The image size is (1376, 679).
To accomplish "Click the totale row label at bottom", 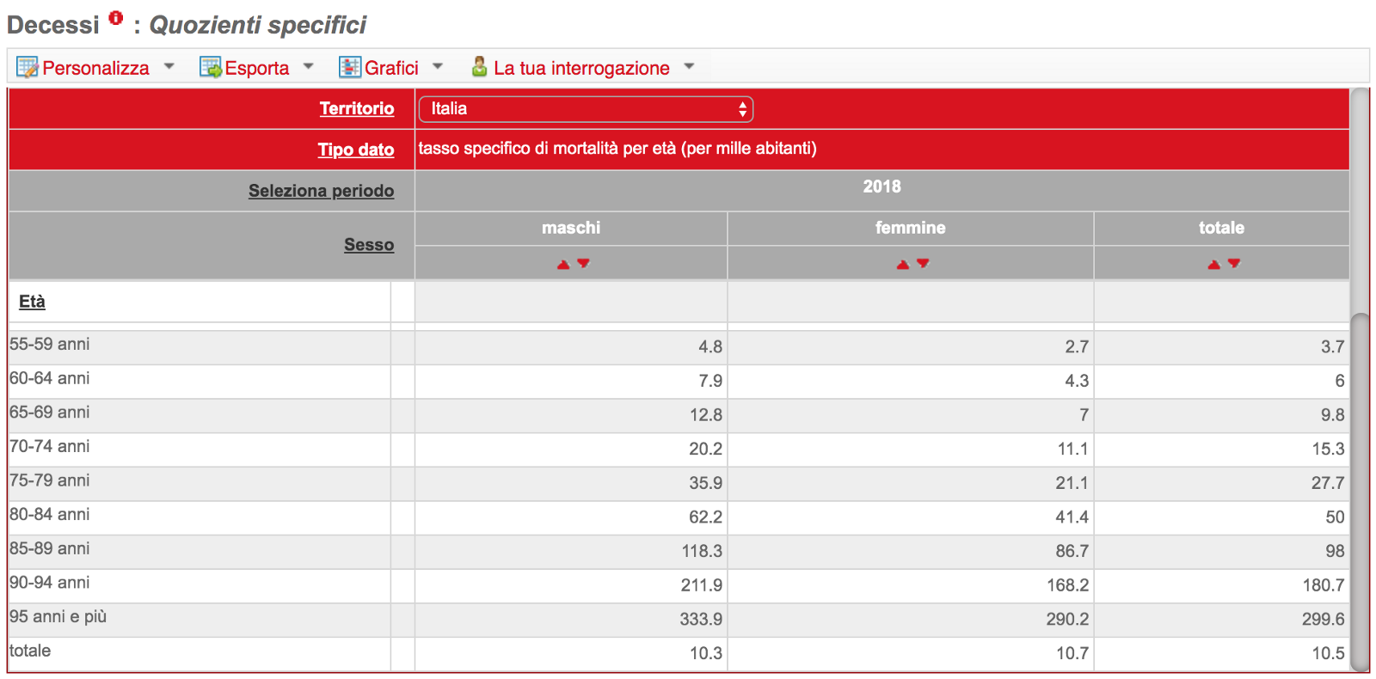I will coord(30,651).
